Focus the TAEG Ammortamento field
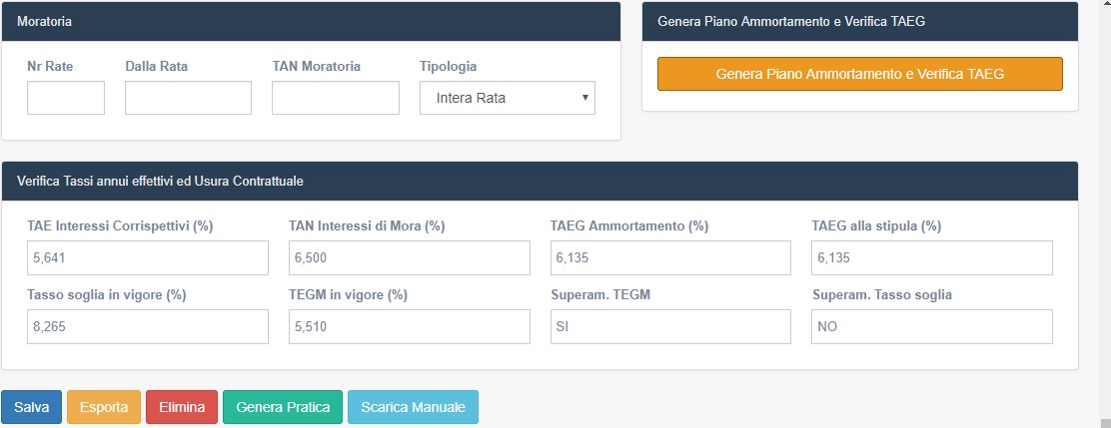This screenshot has width=1111, height=428. pyautogui.click(x=670, y=258)
